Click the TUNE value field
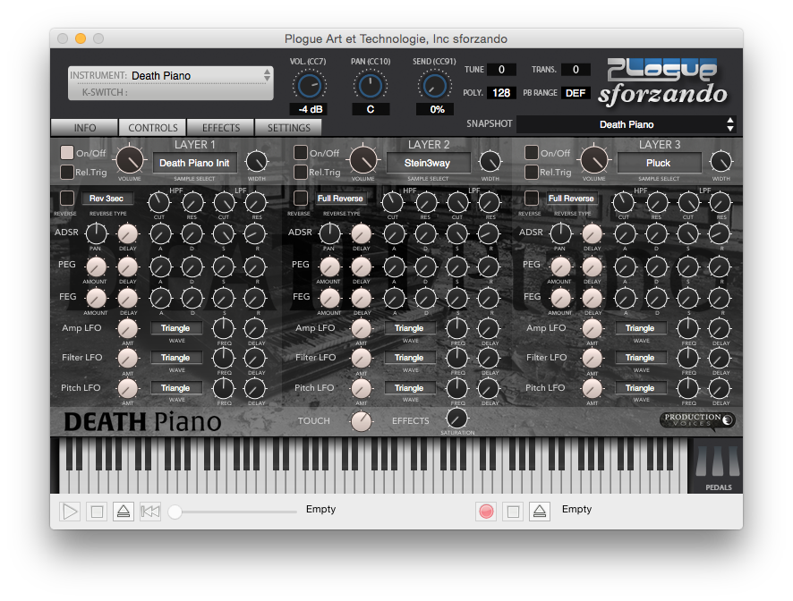This screenshot has height=601, width=793. 501,69
